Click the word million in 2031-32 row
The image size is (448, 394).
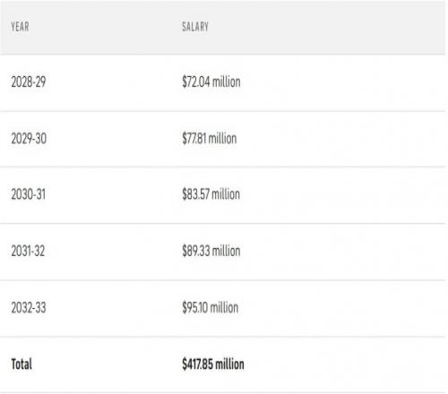coord(226,251)
